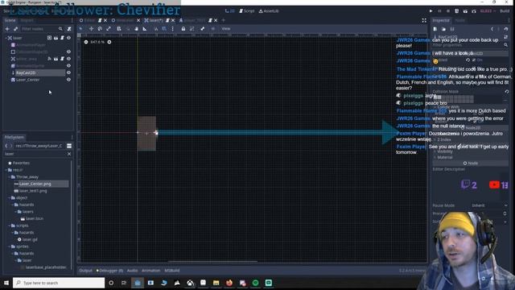515x290 pixels.
Task: Load a resource with Inspector folder icon
Action: [443, 29]
